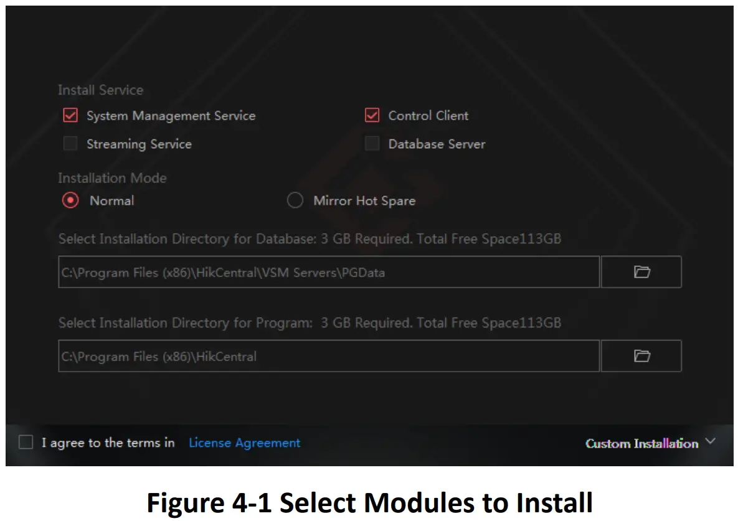Select the Mirror Hot Spare installation mode

(295, 200)
